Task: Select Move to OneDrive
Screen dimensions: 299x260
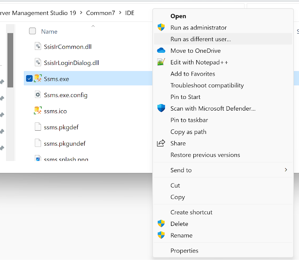Action: 195,51
